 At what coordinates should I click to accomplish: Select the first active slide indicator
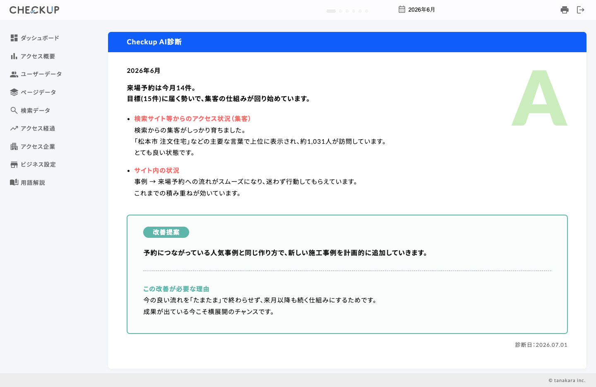[x=331, y=11]
